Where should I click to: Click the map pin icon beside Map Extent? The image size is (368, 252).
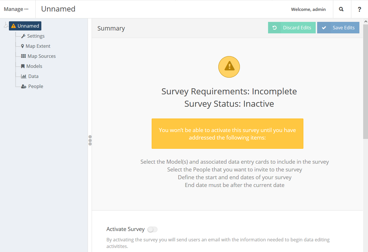(x=23, y=46)
